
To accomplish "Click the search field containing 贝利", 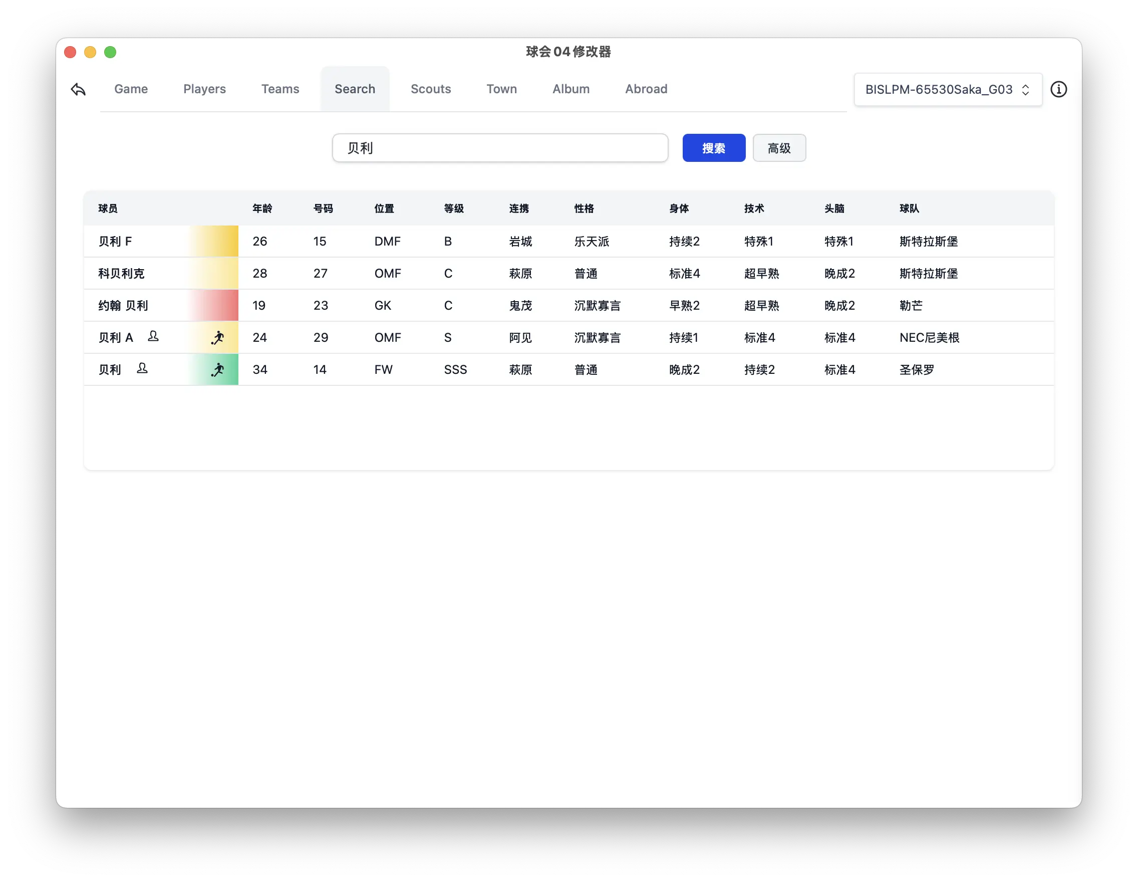I will 500,147.
